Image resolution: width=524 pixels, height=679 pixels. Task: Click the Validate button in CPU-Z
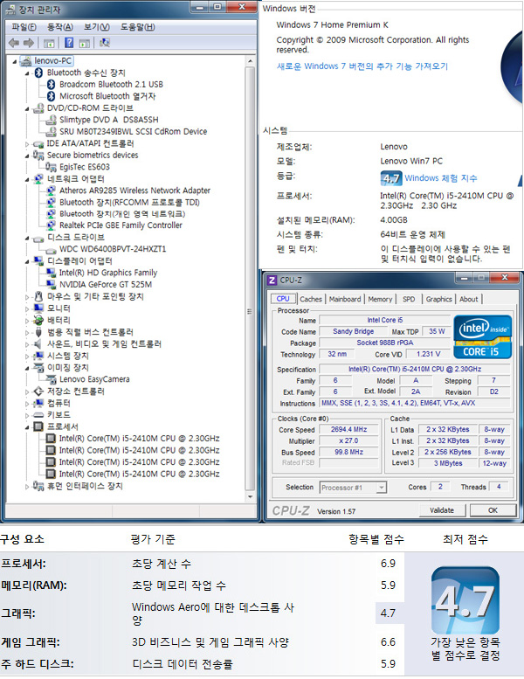tap(442, 510)
